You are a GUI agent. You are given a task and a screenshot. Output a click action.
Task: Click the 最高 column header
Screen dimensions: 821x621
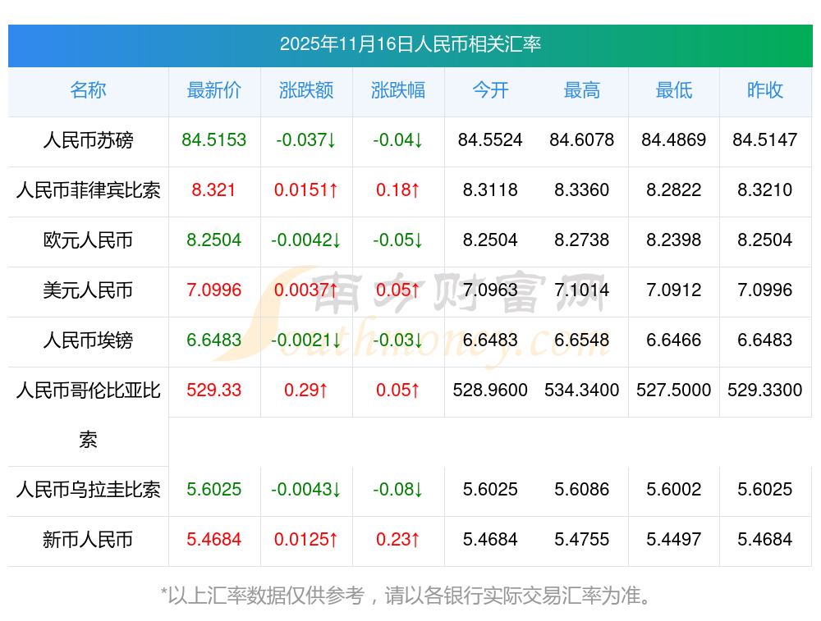582,90
